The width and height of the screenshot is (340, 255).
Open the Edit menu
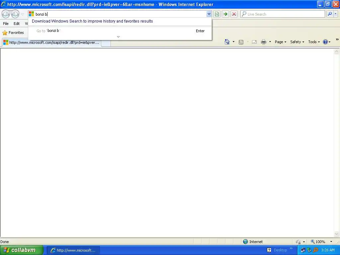[x=17, y=24]
